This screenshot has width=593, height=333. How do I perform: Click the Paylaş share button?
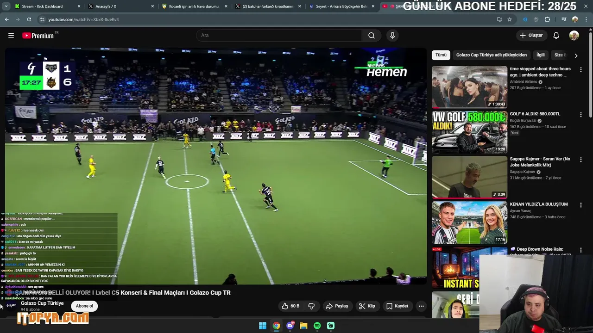(337, 306)
